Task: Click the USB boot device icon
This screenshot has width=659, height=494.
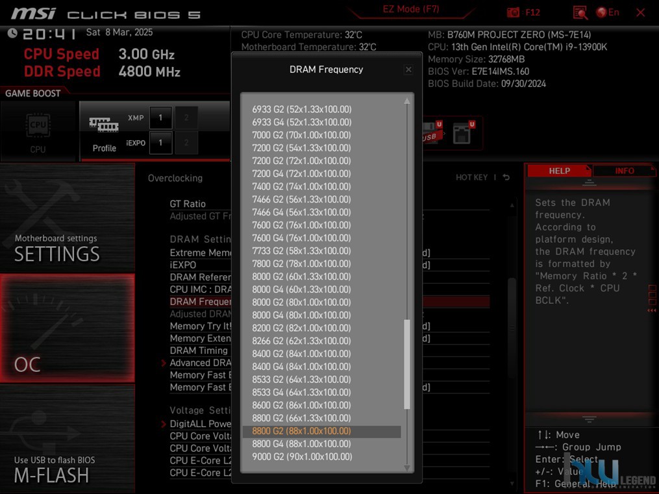Action: [x=432, y=133]
